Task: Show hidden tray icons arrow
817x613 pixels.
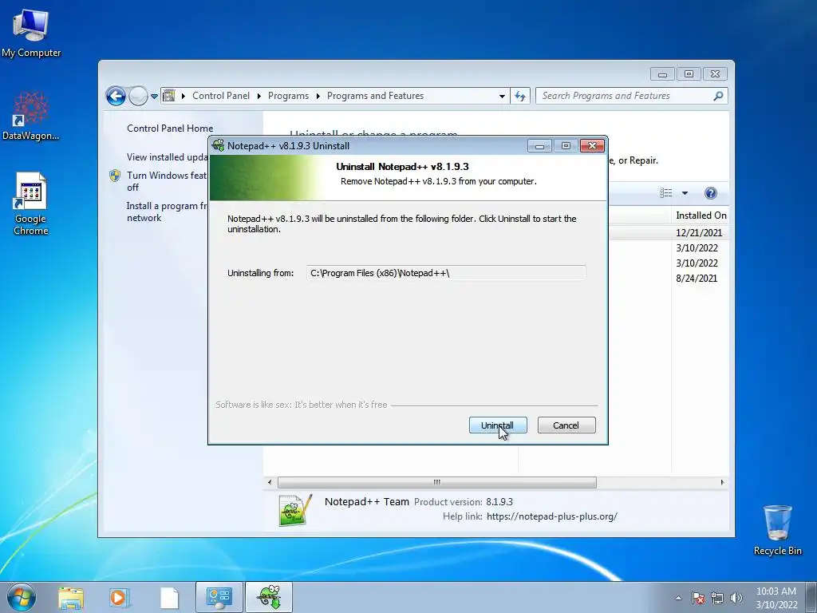Action: coord(678,598)
